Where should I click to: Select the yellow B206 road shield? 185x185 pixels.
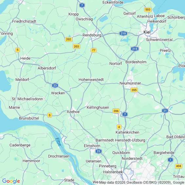point(116,111)
